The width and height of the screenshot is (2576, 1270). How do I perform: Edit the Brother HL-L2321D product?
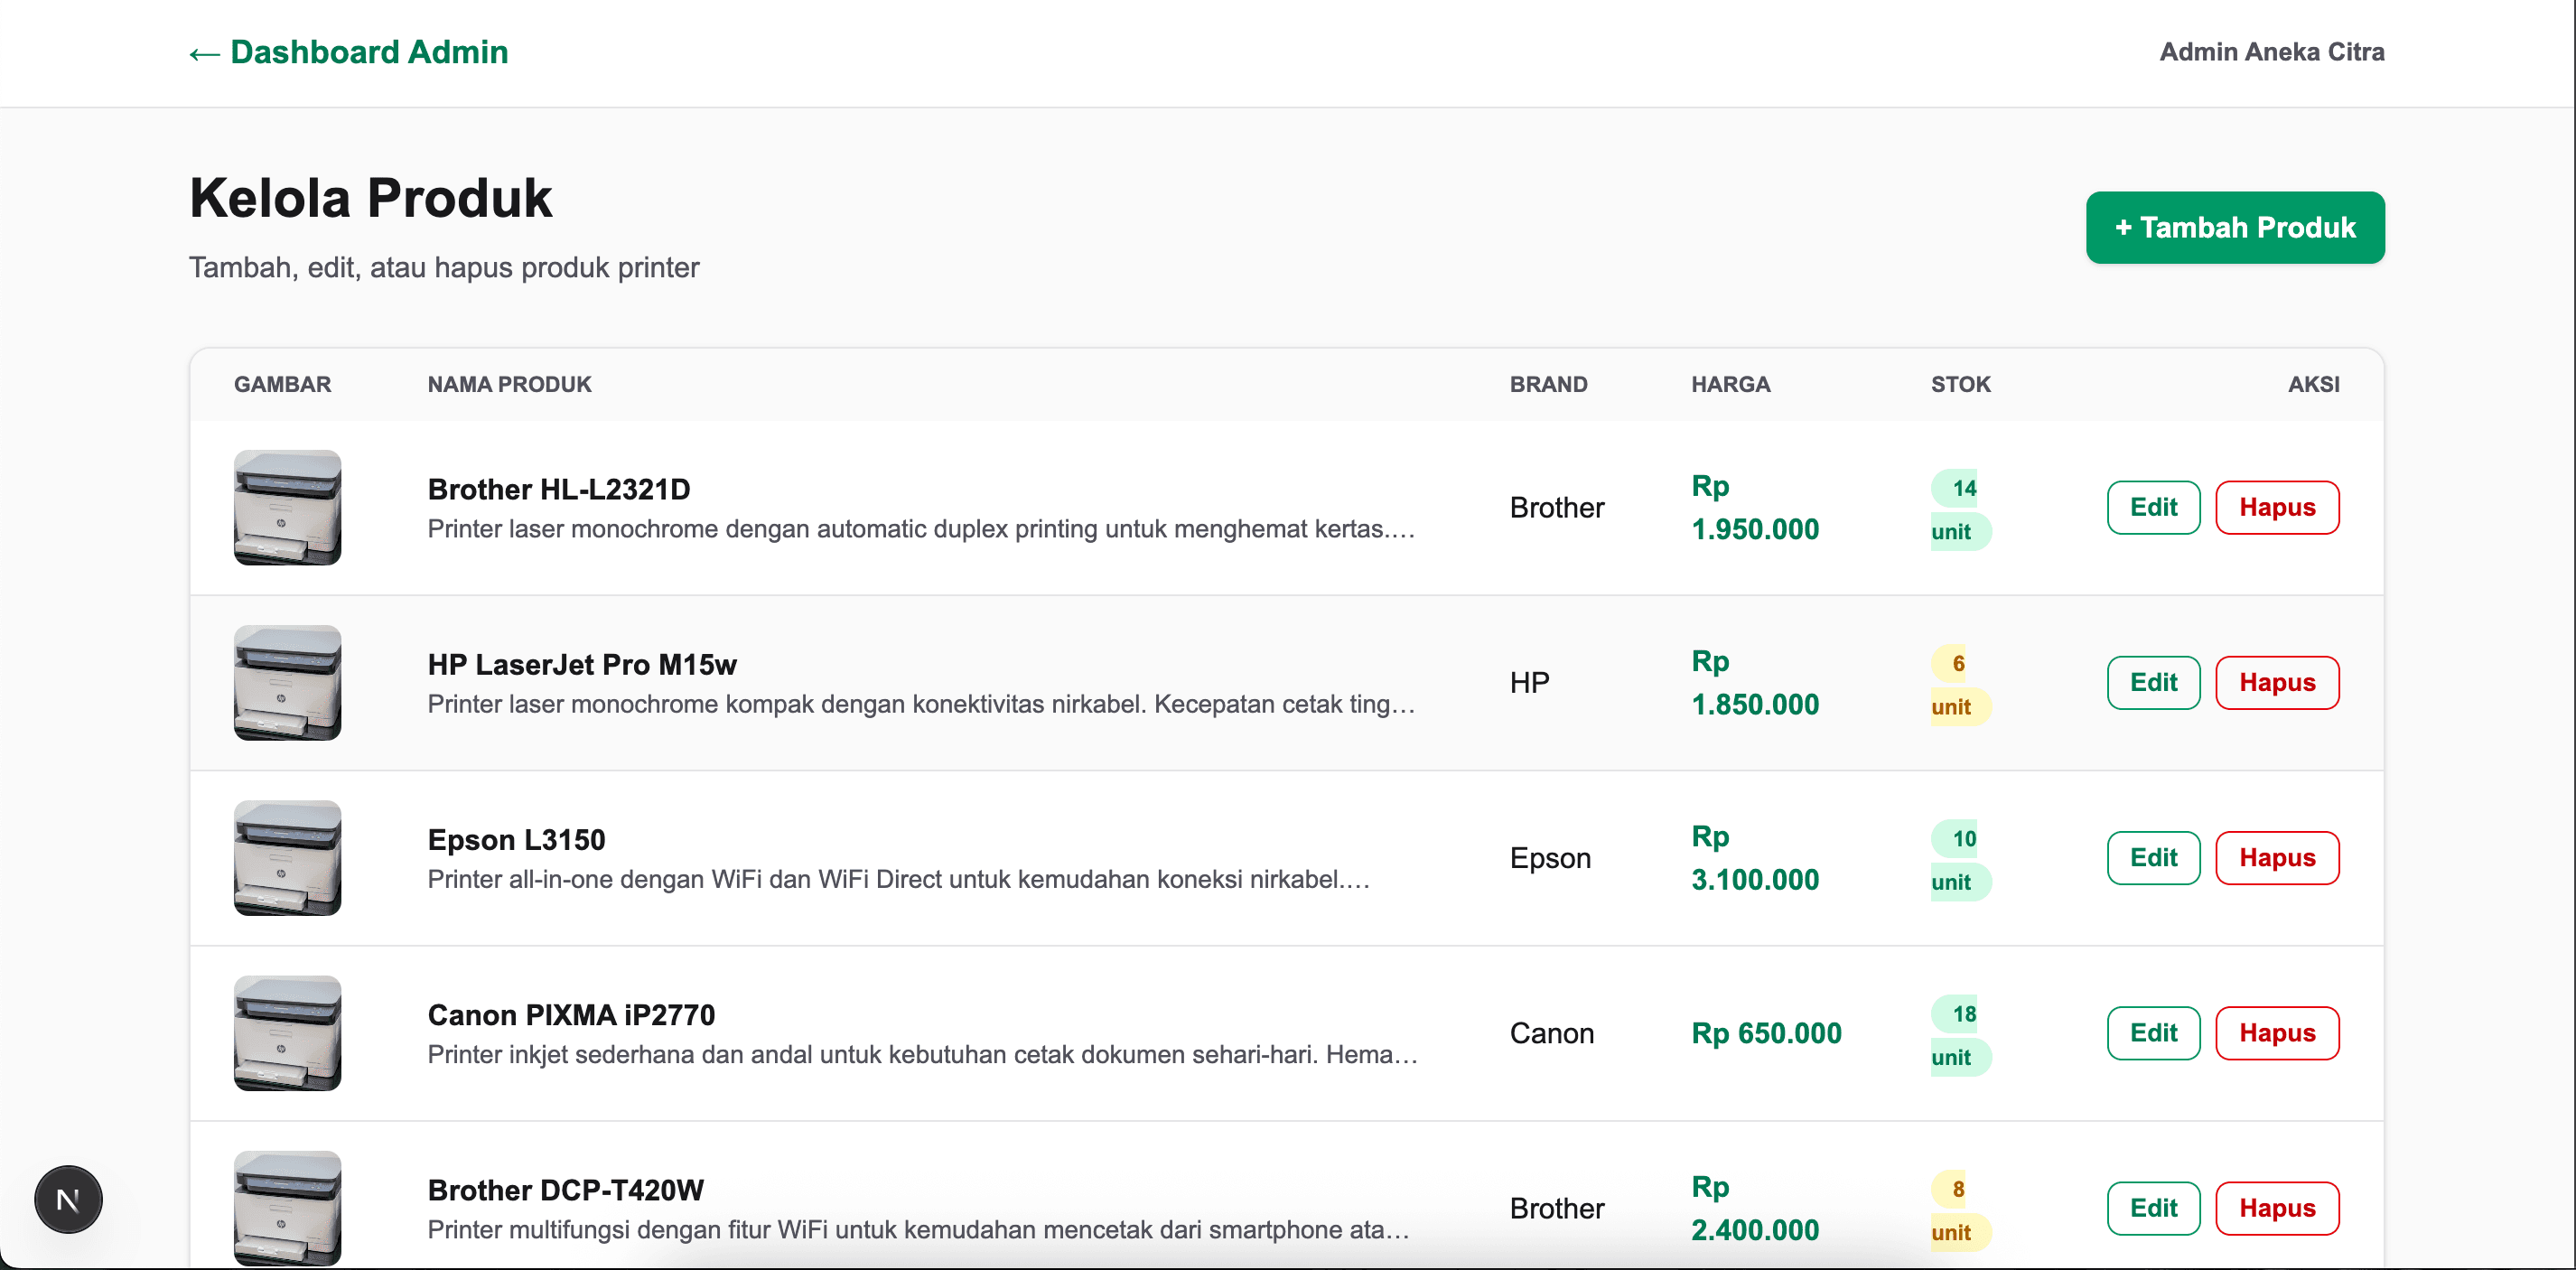tap(2153, 507)
